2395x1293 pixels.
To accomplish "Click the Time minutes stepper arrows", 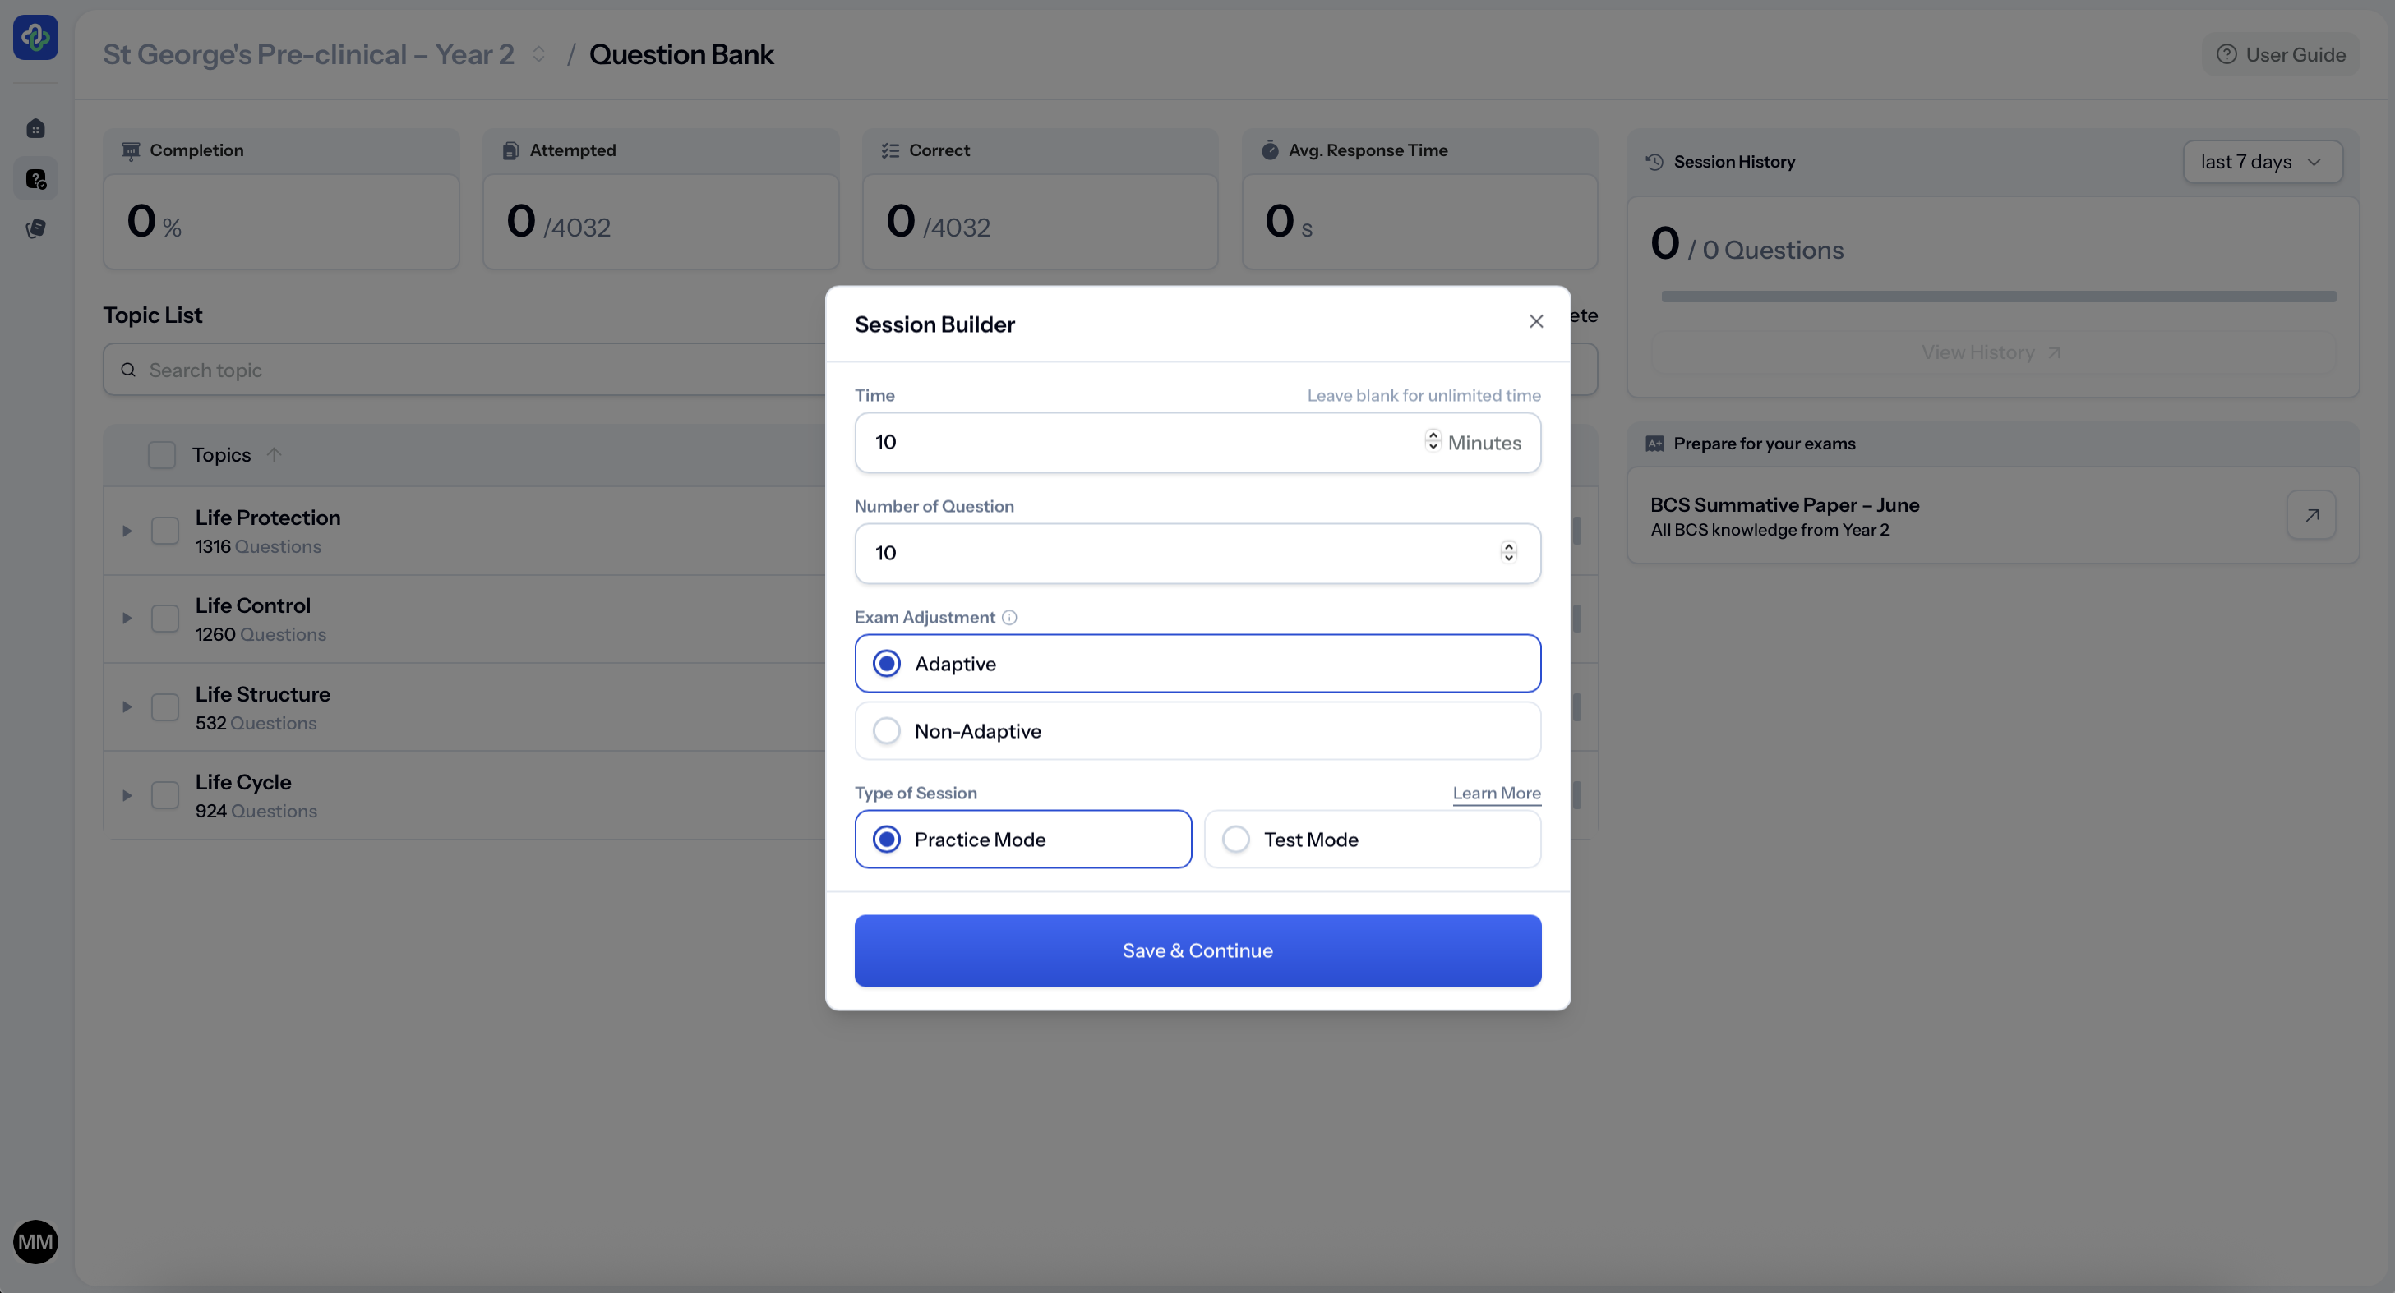I will [x=1433, y=440].
